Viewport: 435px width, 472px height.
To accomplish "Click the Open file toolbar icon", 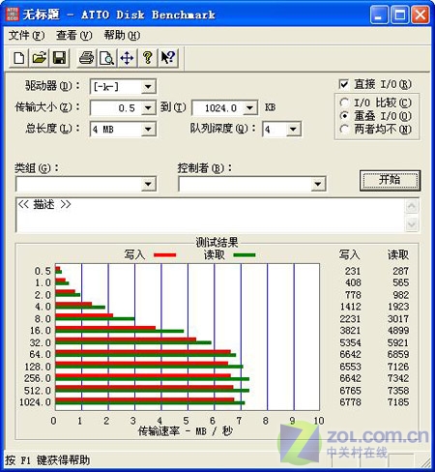I will point(39,58).
